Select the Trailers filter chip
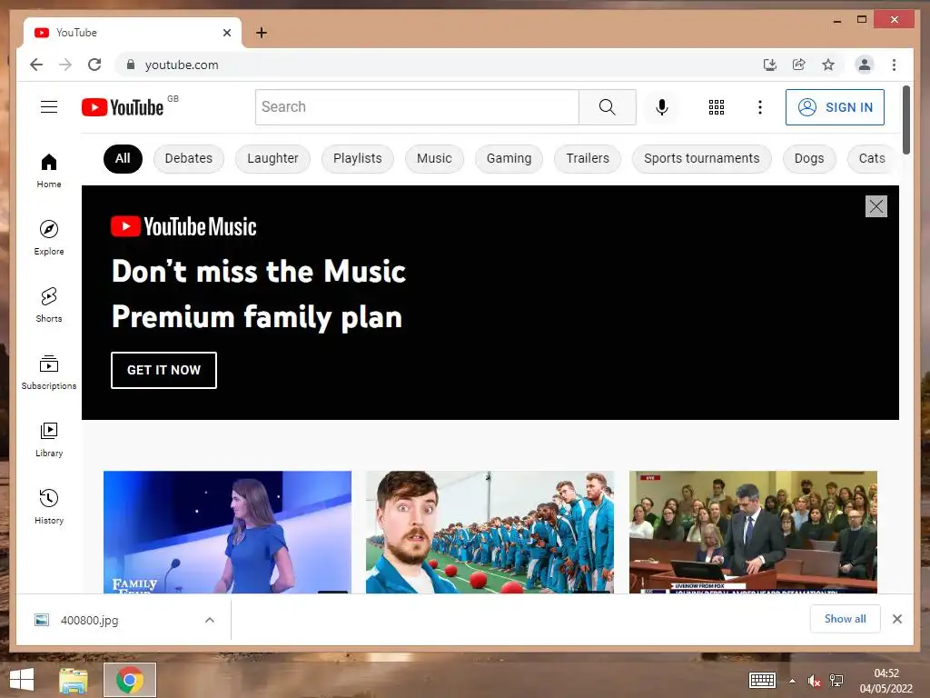The height and width of the screenshot is (698, 930). 588,158
